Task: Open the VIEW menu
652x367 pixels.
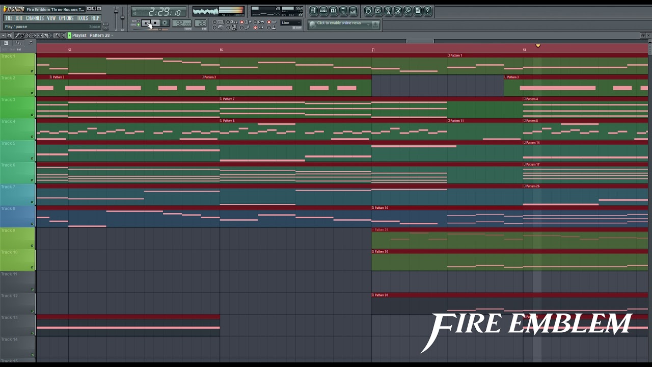Action: 51,18
